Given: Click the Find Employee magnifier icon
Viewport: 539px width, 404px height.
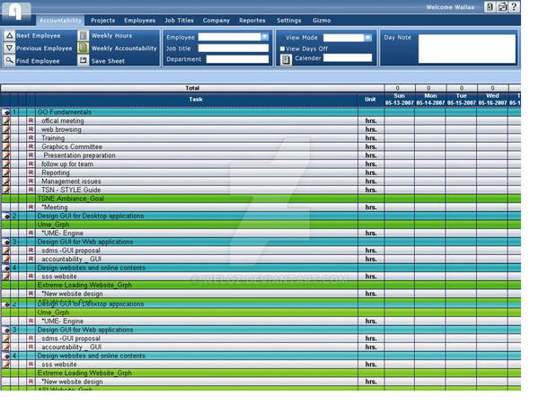Looking at the screenshot, I should pyautogui.click(x=10, y=60).
